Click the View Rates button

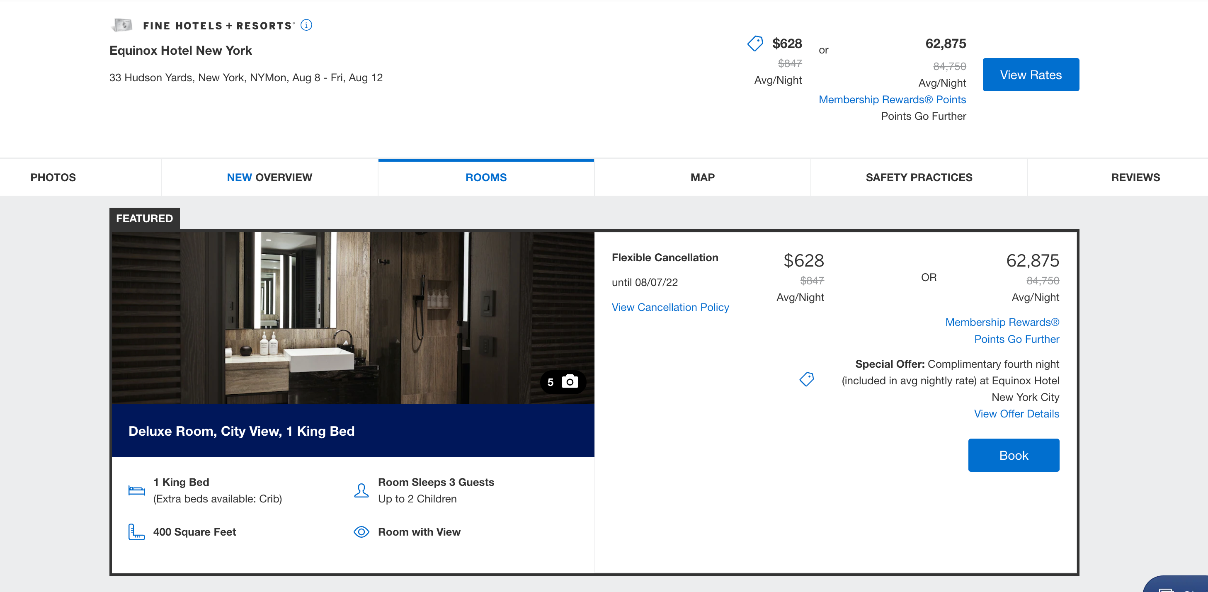1031,75
